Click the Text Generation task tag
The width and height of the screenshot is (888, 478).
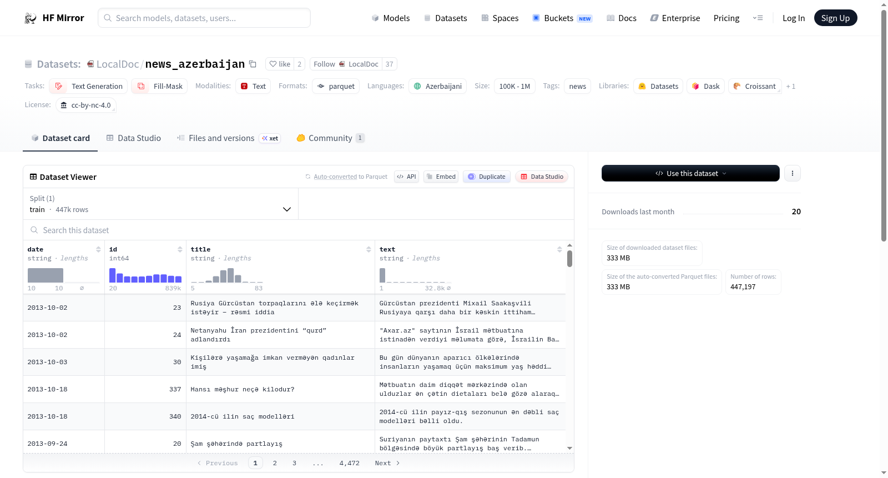88,86
